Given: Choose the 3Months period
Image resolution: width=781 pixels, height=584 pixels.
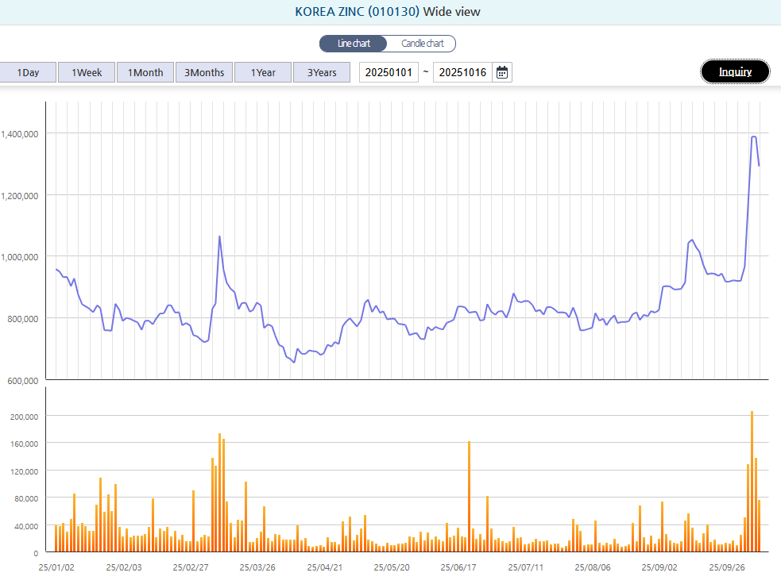Looking at the screenshot, I should 203,71.
